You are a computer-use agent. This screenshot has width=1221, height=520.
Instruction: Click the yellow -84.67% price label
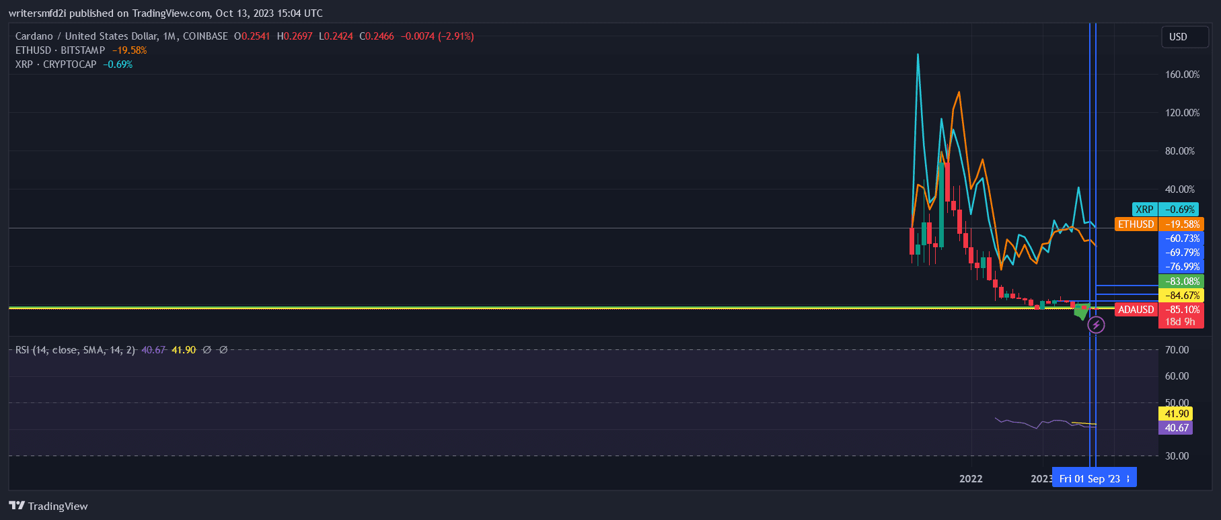coord(1181,296)
